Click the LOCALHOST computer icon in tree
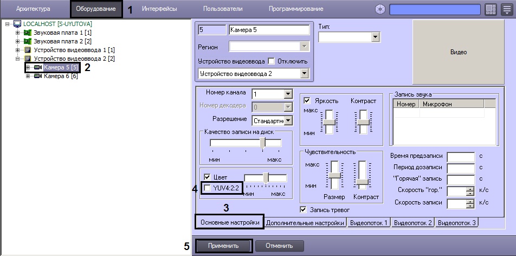 coord(16,24)
